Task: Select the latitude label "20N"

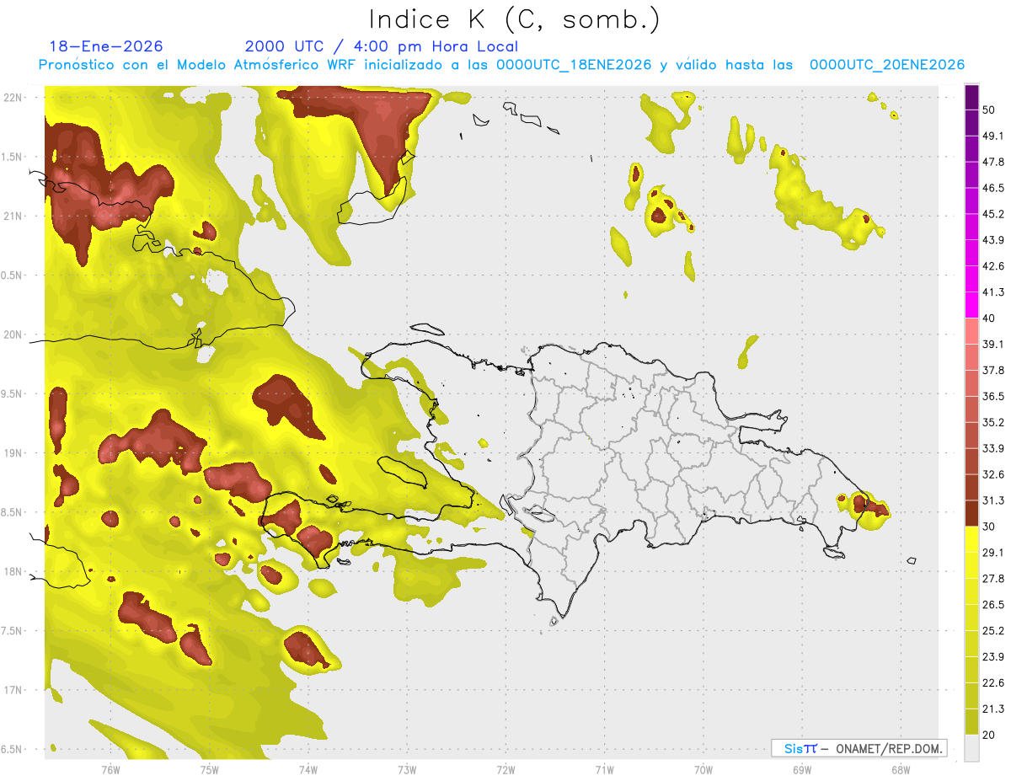Action: click(13, 334)
